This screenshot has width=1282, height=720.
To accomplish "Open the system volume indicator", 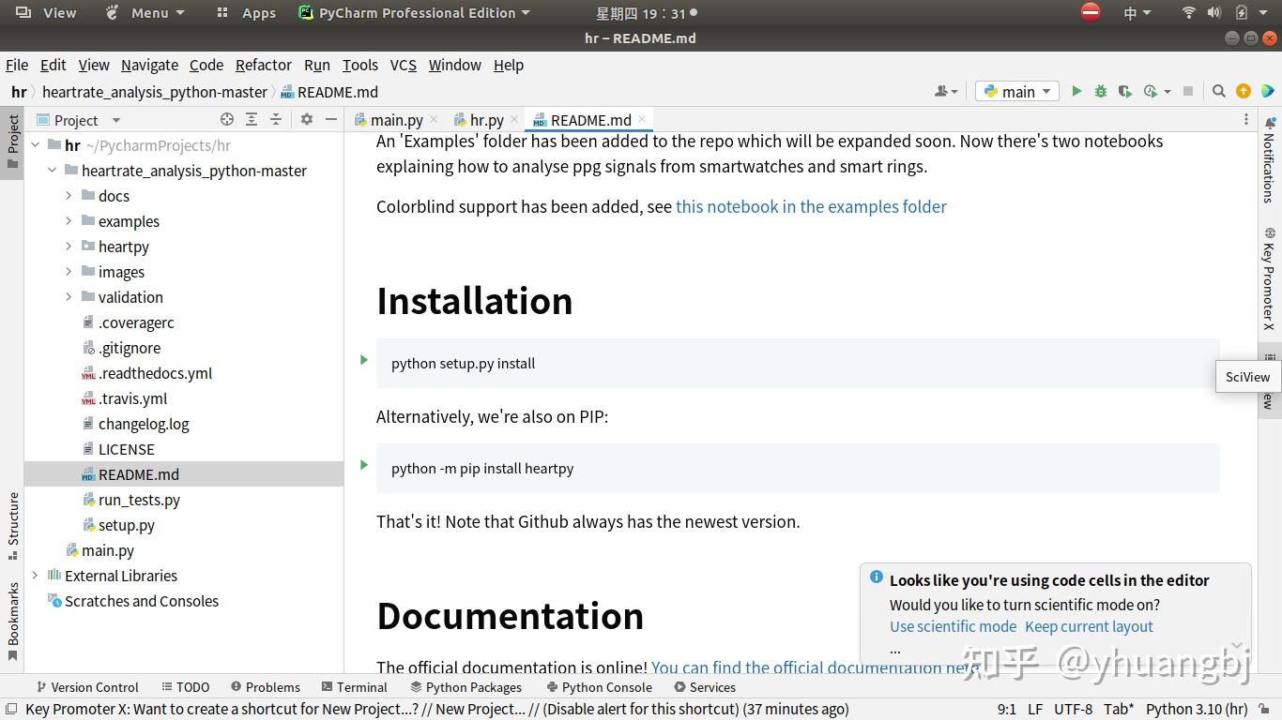I will [x=1214, y=12].
